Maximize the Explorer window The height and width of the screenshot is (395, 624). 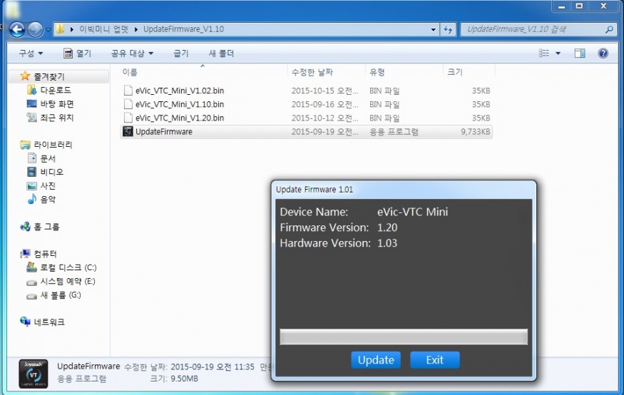579,6
